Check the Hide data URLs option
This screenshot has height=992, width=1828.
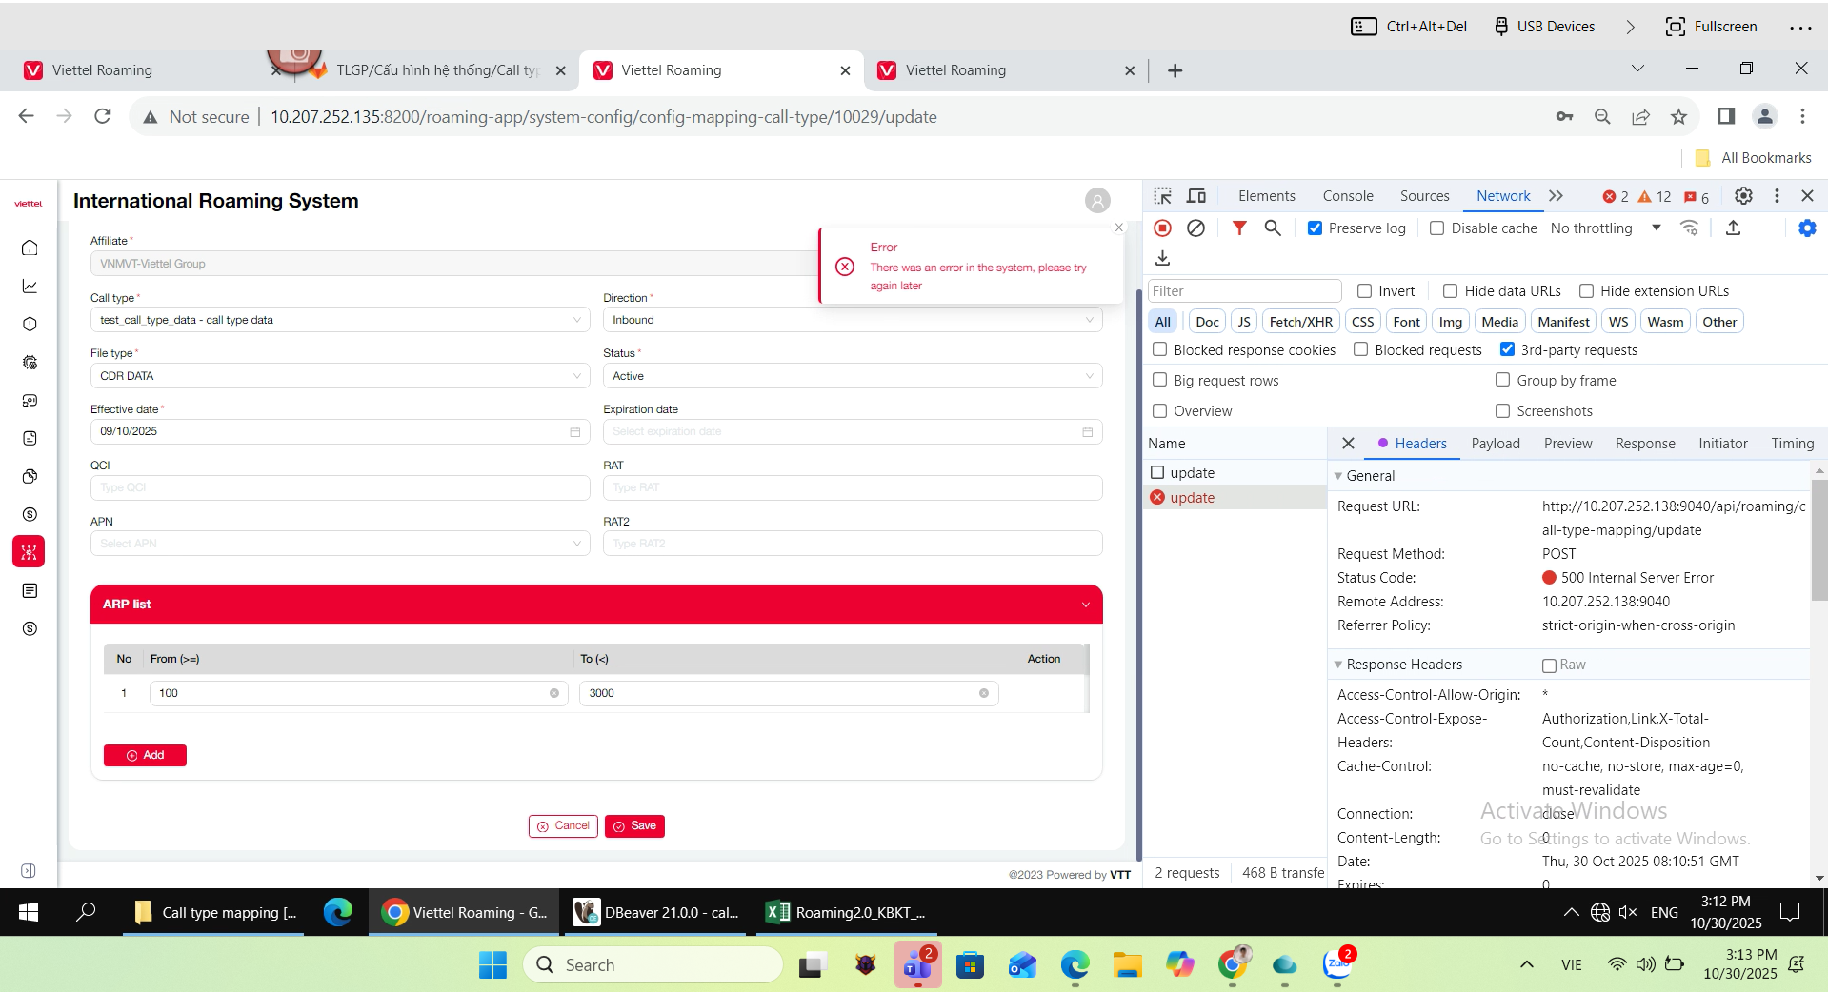1451,291
